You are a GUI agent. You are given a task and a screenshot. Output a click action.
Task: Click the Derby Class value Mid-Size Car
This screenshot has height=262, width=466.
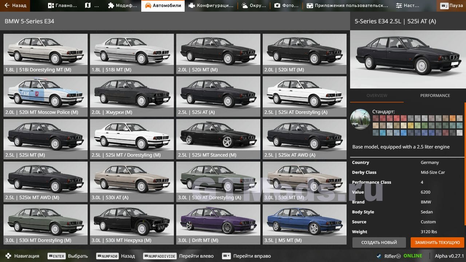433,172
